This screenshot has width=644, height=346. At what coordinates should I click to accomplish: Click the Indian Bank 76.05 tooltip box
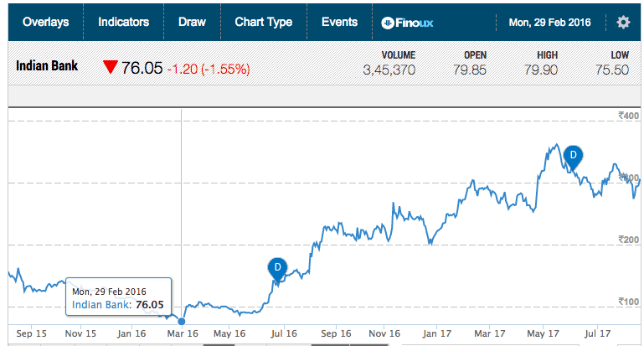[118, 298]
